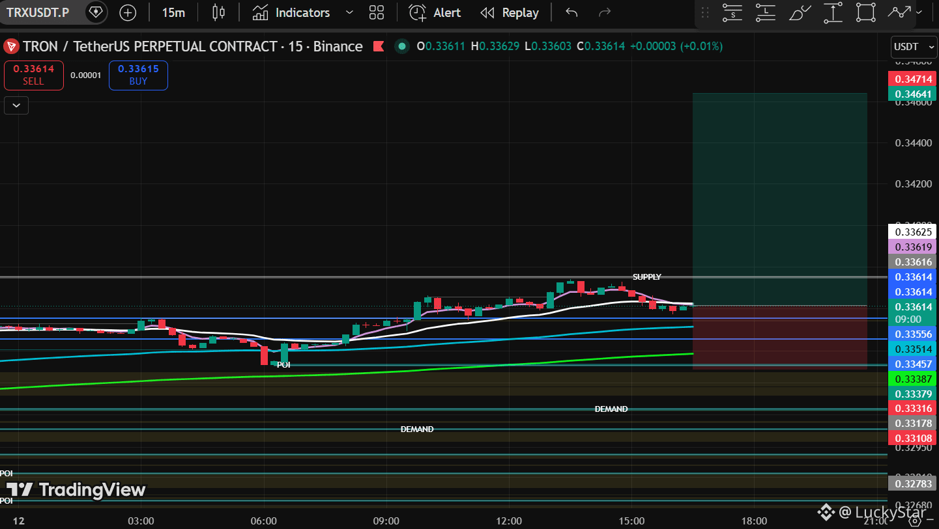Click the 15:00 time axis label

click(631, 521)
